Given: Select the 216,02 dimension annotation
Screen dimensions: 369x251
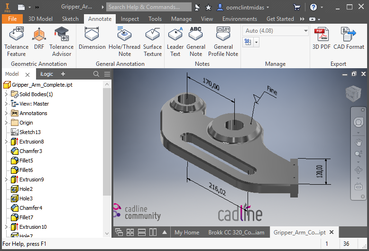Looking at the screenshot, I should point(217,189).
